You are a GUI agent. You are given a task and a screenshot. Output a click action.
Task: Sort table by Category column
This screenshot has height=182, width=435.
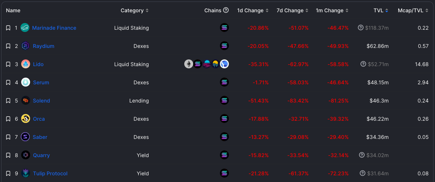(x=134, y=10)
